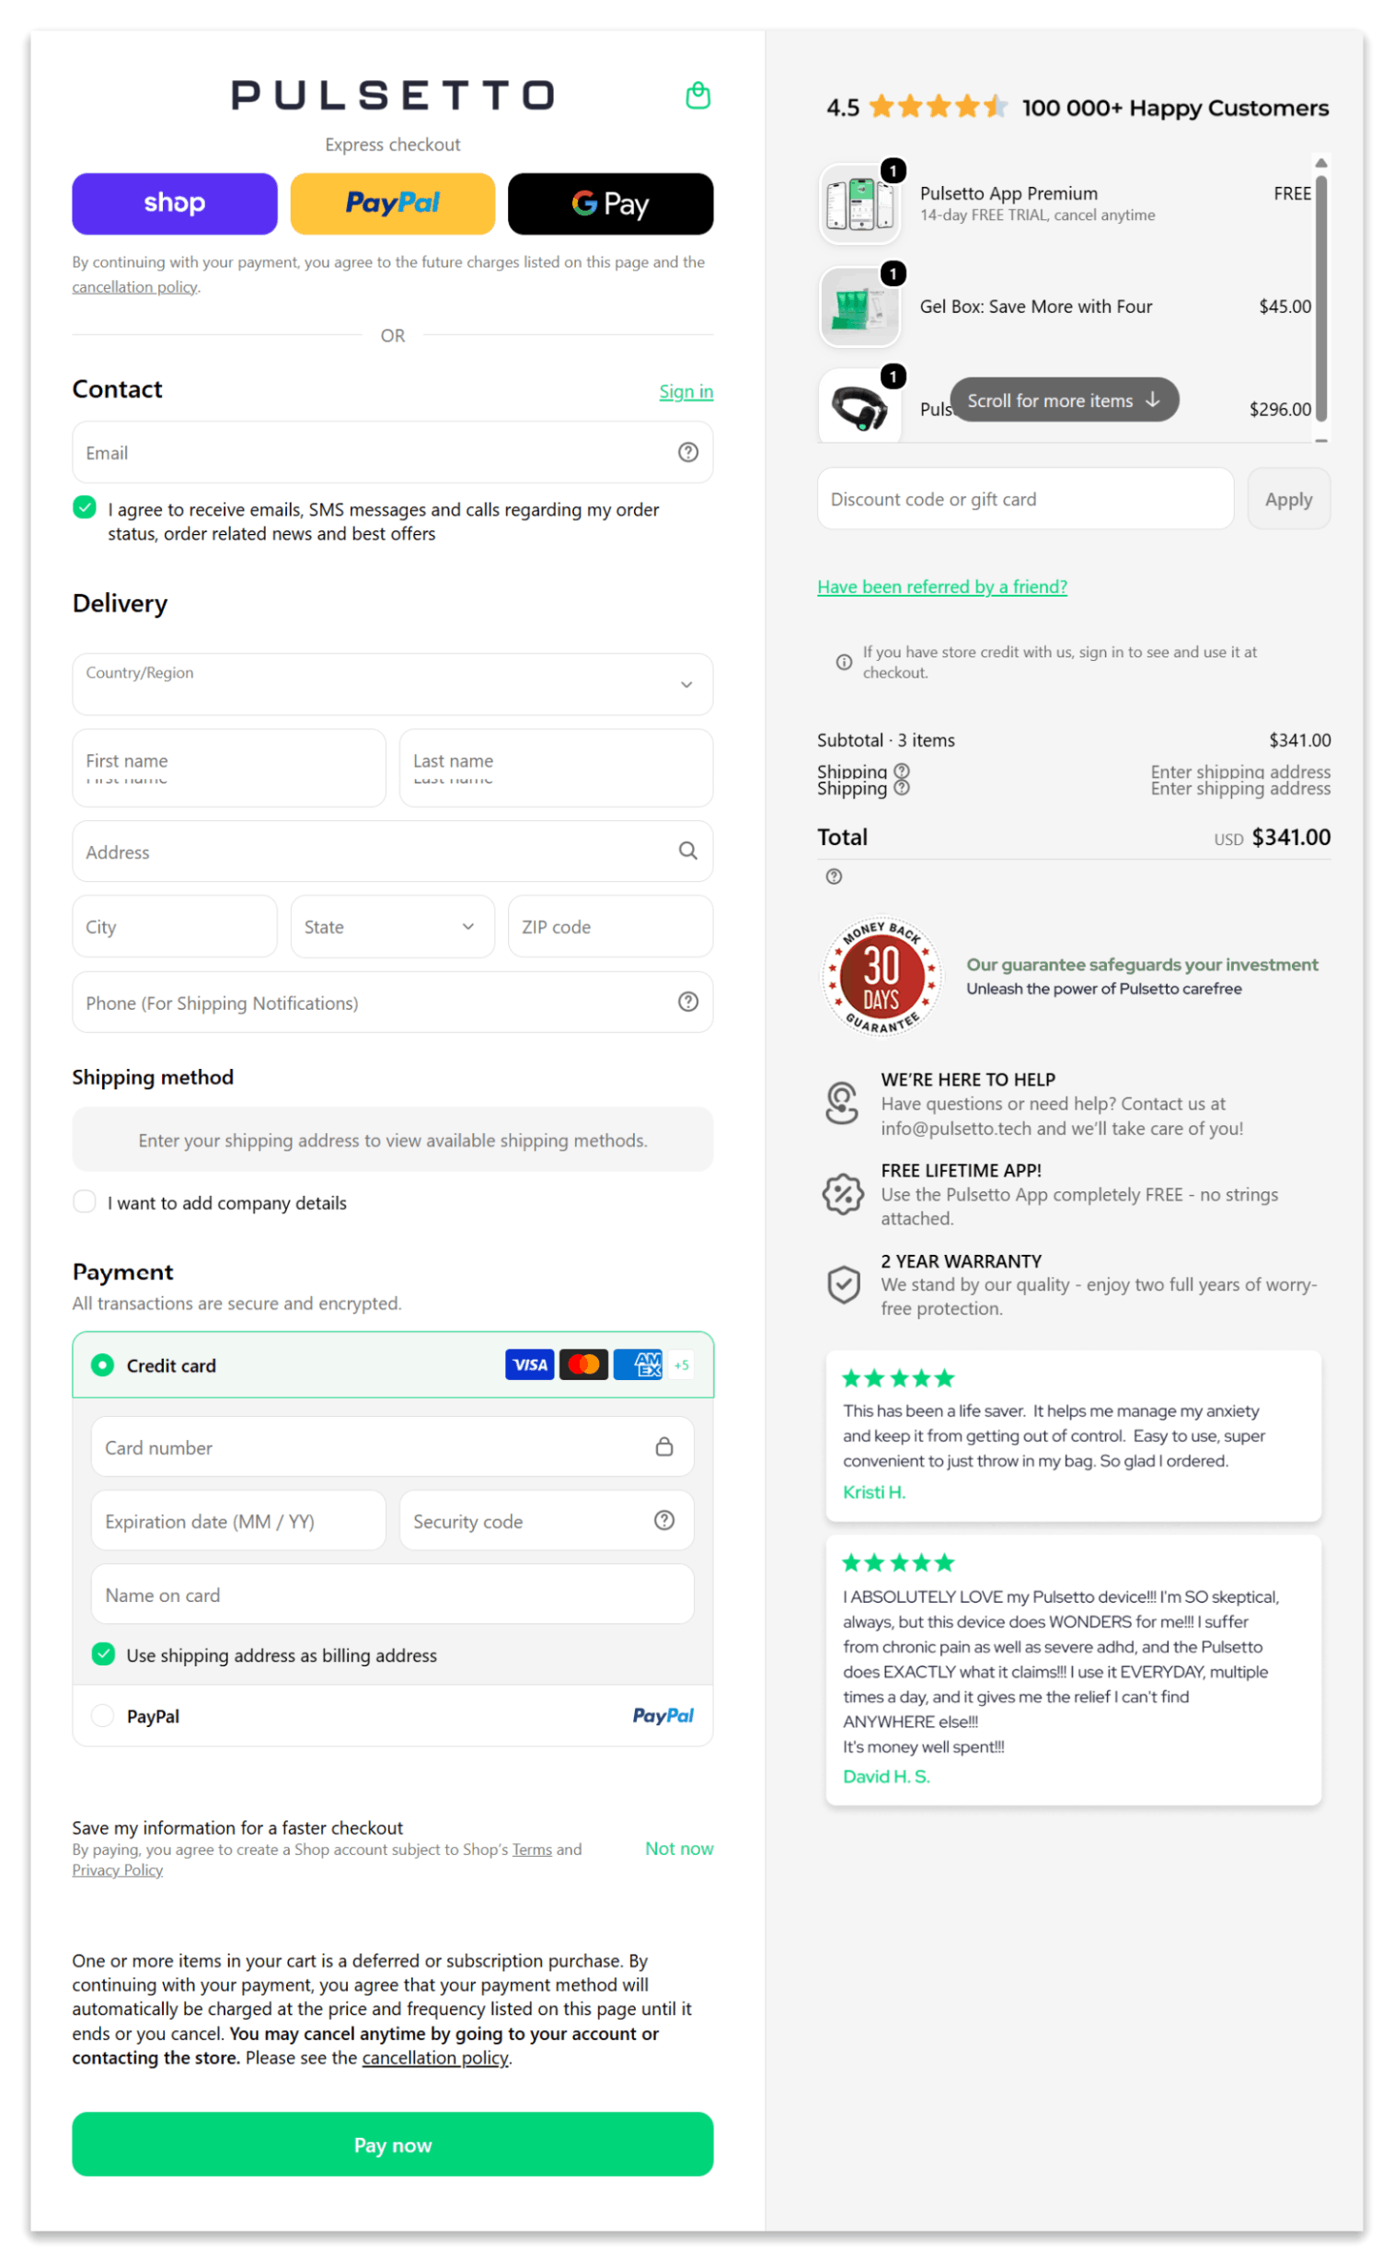1394x2262 pixels.
Task: Click the Security code help icon
Action: pyautogui.click(x=663, y=1520)
